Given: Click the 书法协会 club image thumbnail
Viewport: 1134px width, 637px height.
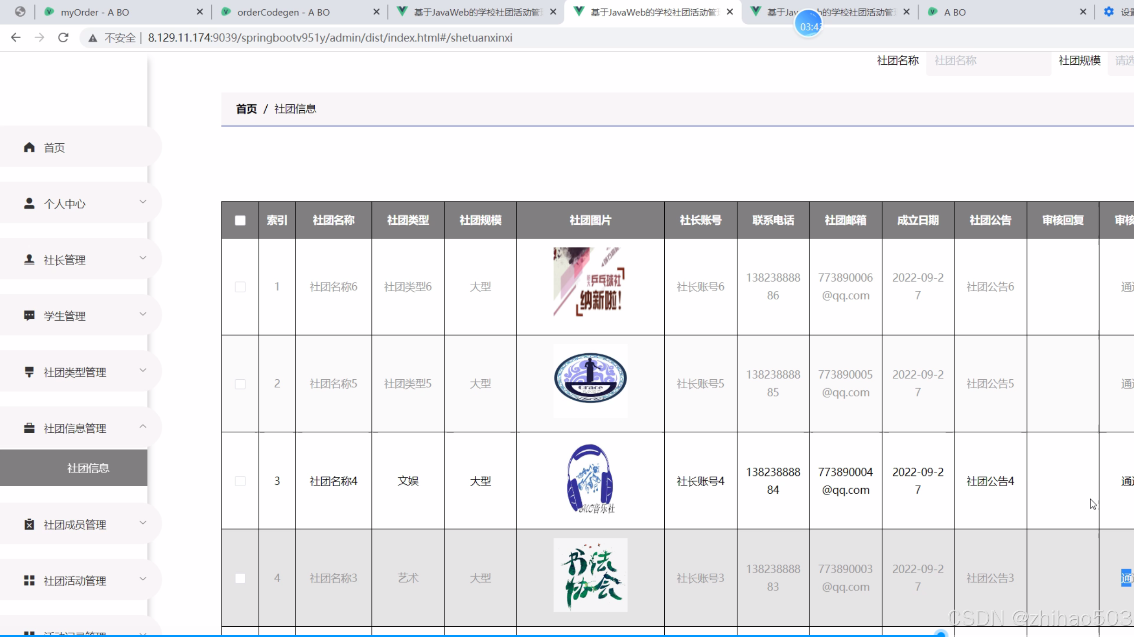Looking at the screenshot, I should [590, 575].
